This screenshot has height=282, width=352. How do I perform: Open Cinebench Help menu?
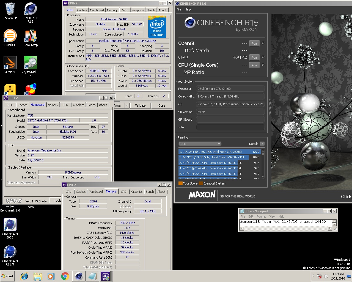point(188,9)
